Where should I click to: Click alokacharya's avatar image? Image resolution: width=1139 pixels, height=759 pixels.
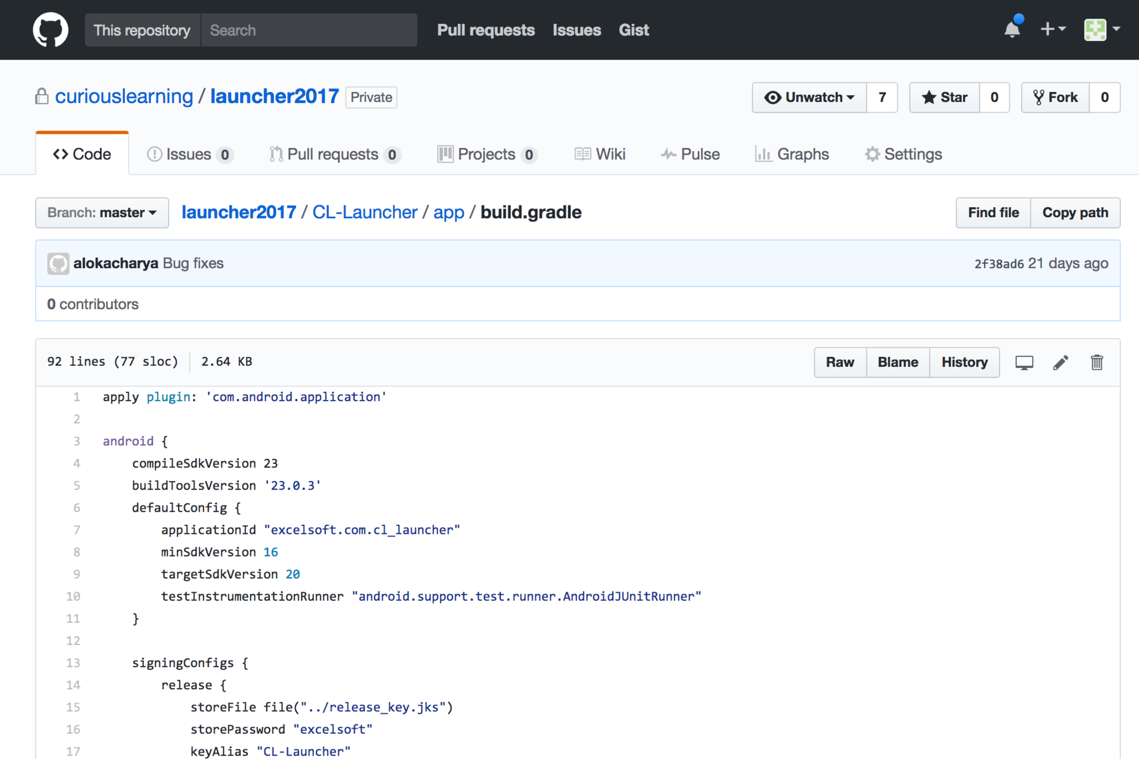coord(58,264)
